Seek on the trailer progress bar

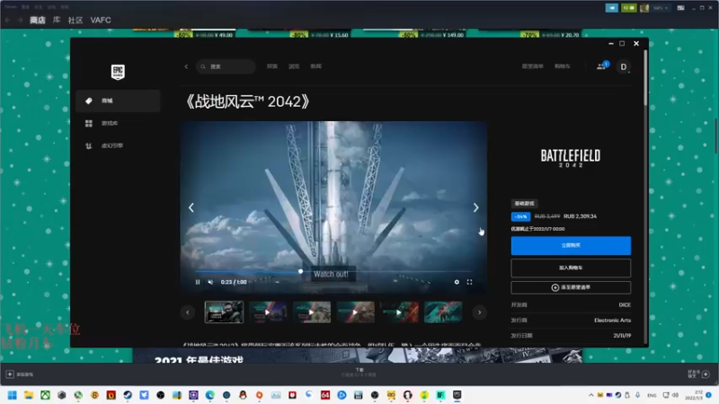[333, 272]
